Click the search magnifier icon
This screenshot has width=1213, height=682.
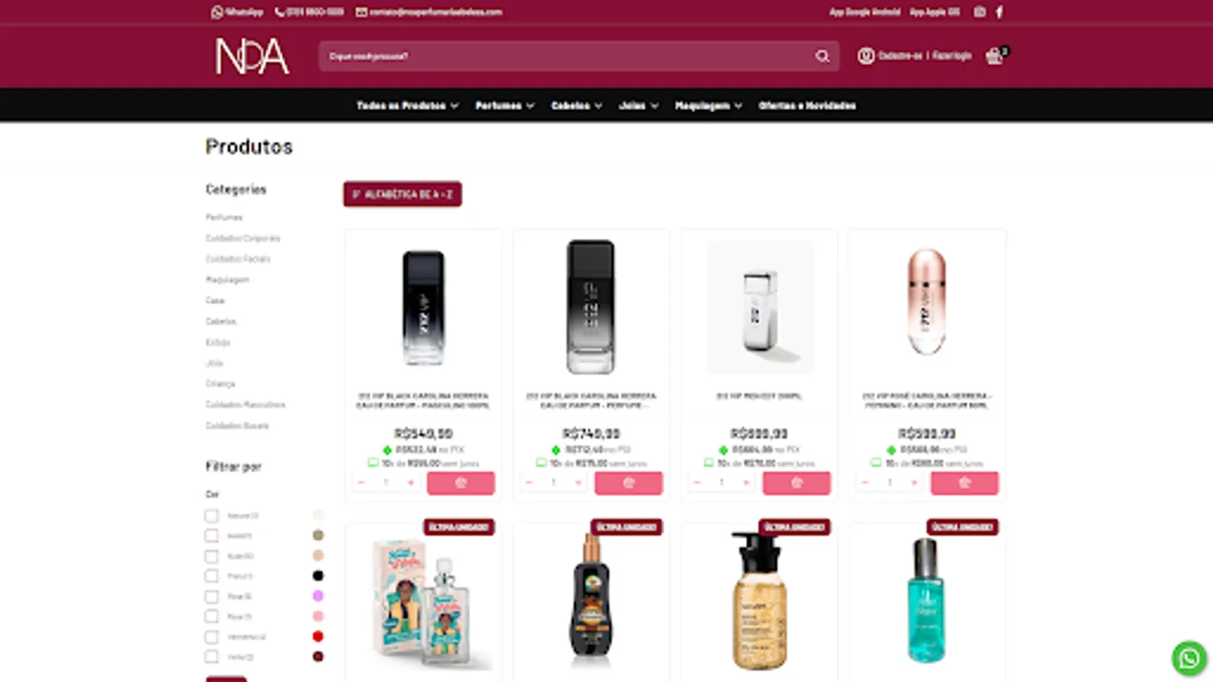click(822, 56)
